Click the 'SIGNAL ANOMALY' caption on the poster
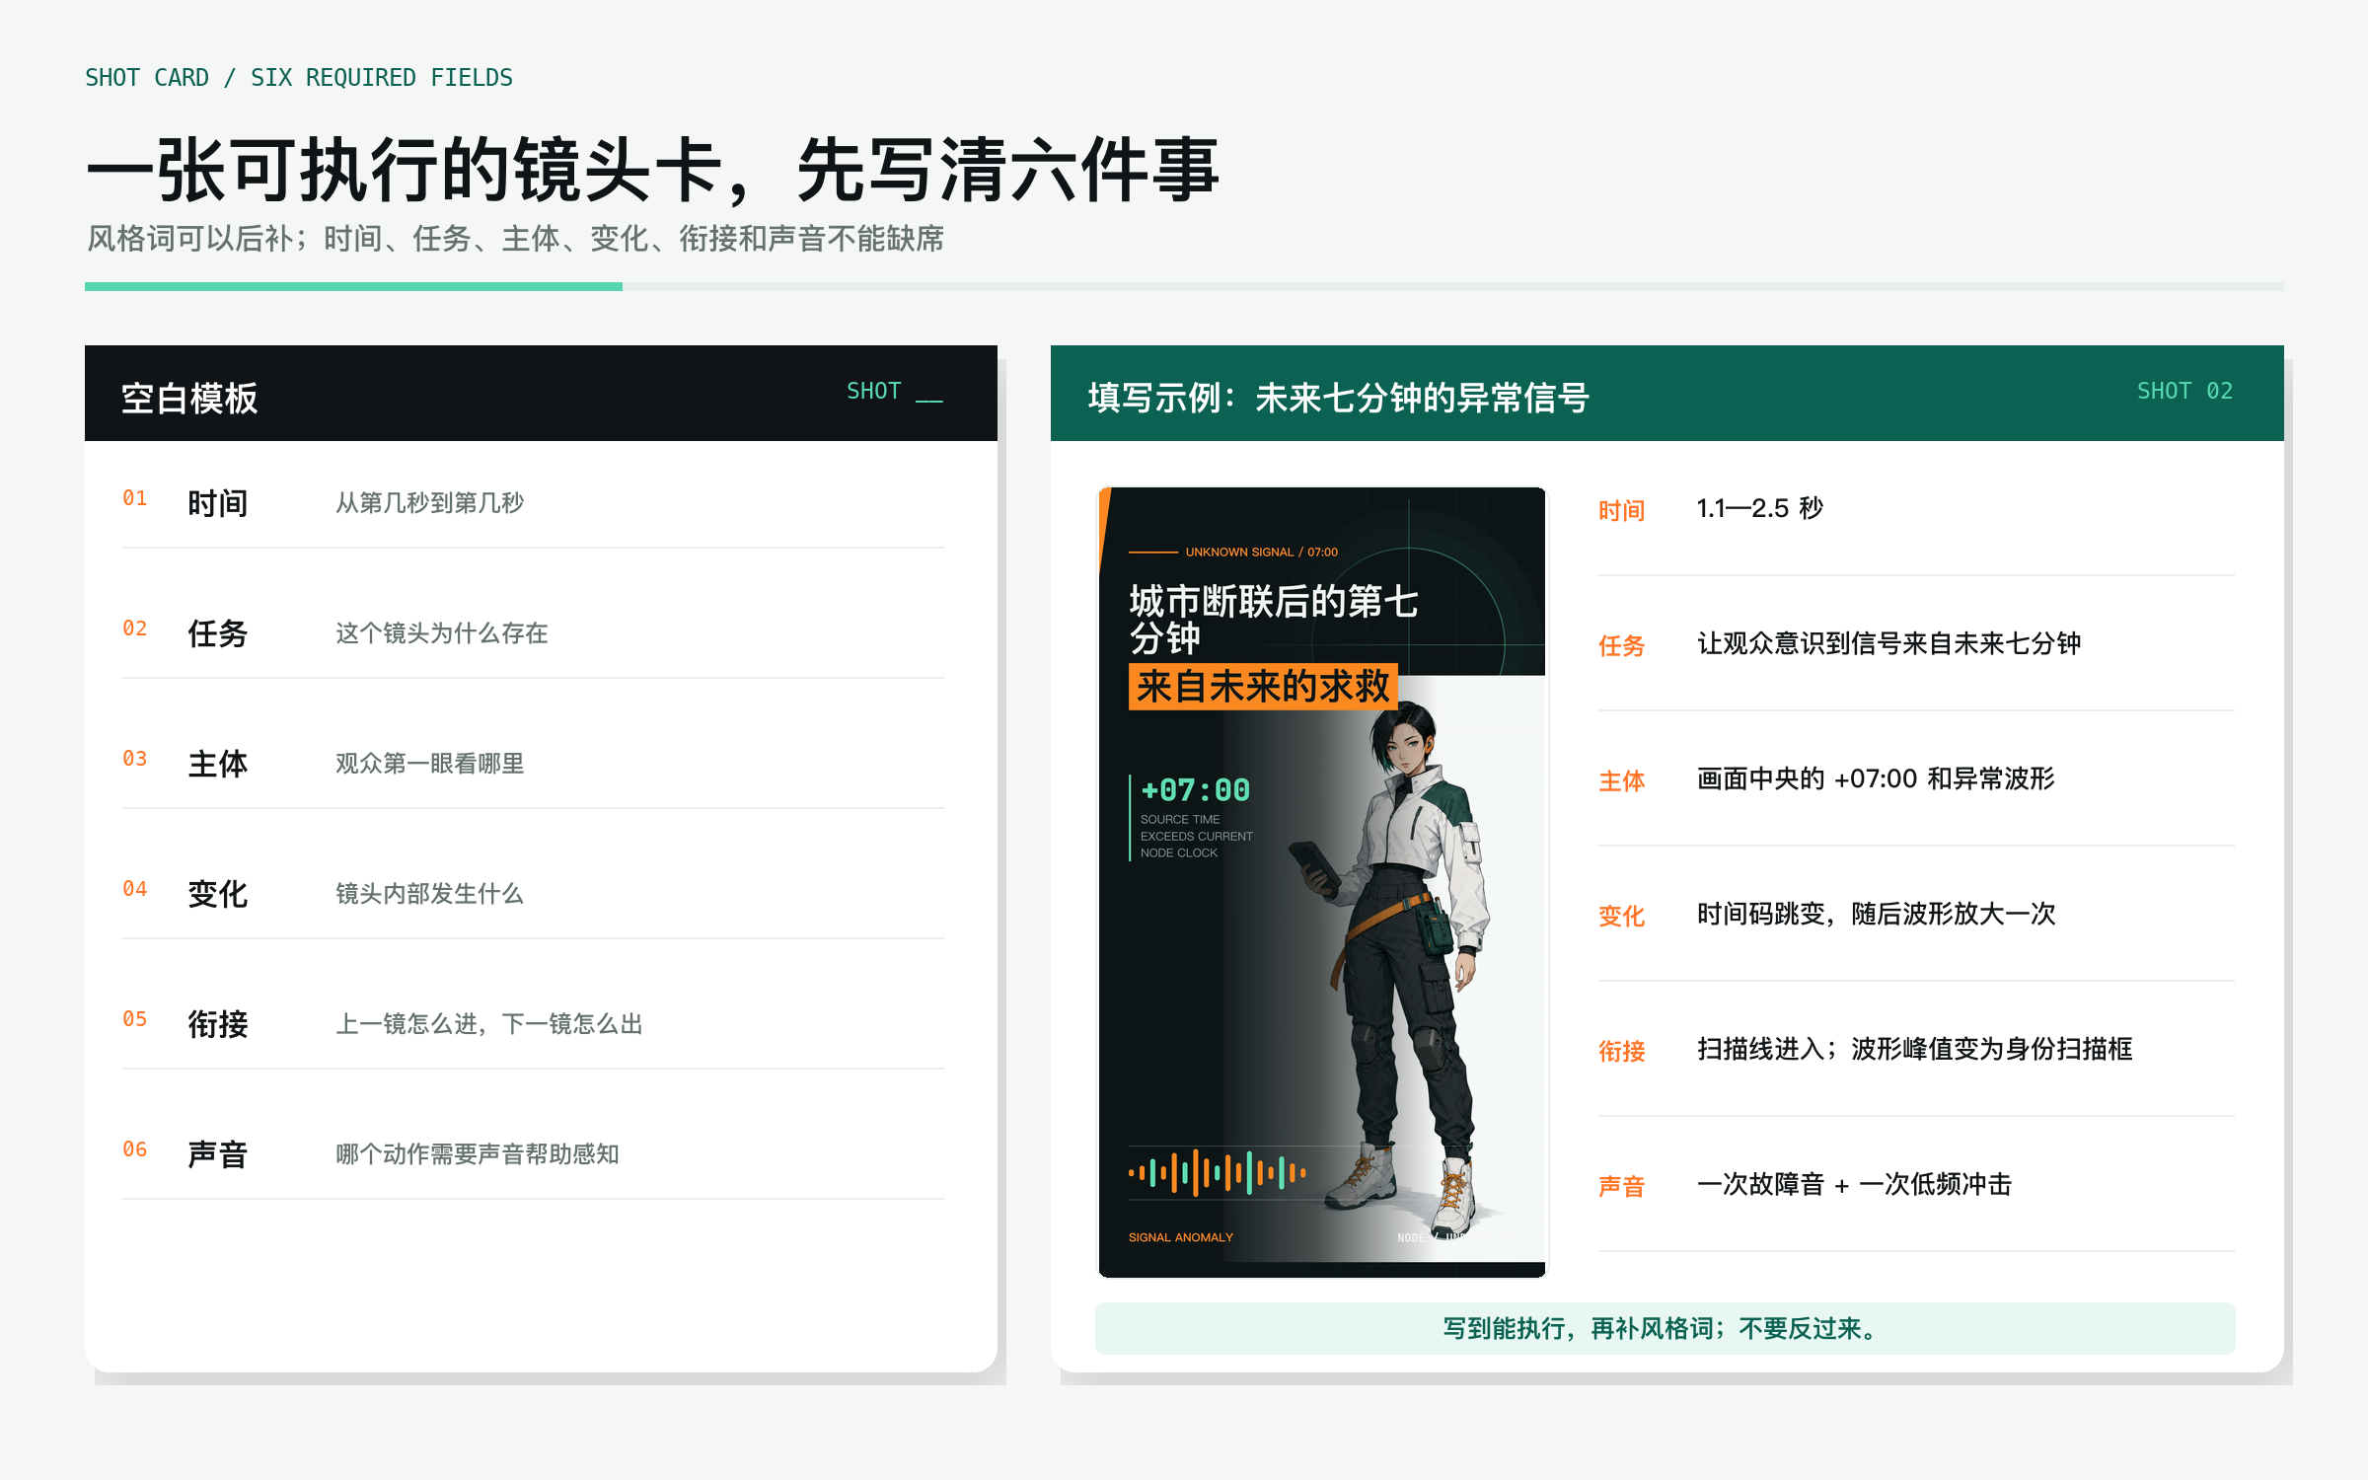The width and height of the screenshot is (2368, 1480). (x=1181, y=1237)
